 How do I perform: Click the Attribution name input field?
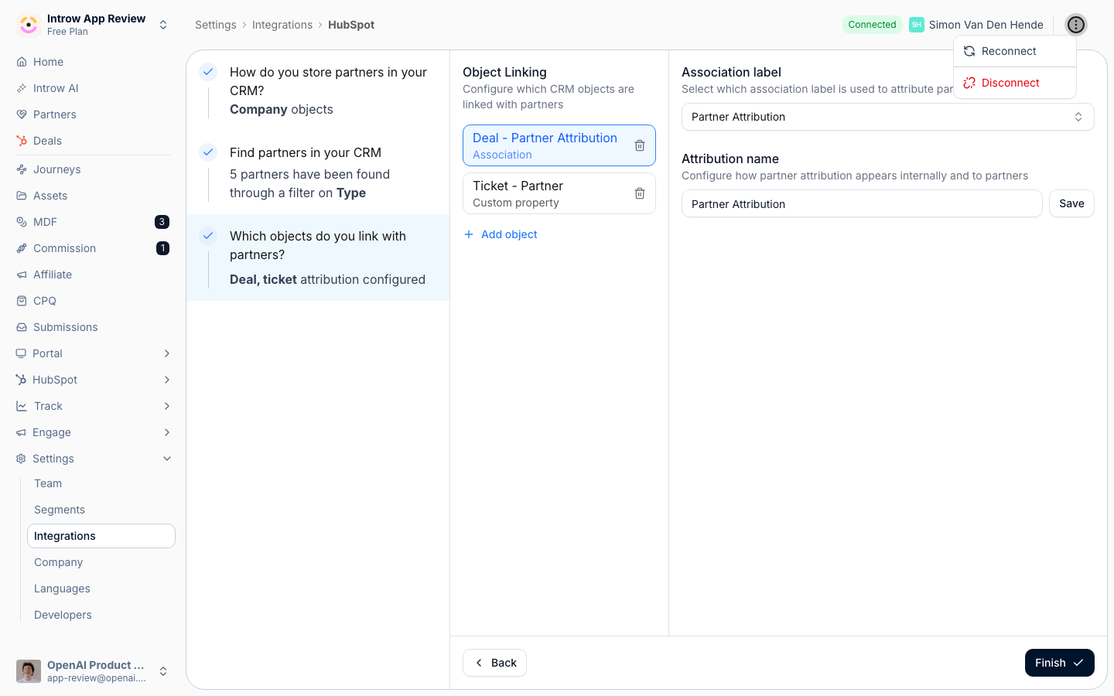862,203
